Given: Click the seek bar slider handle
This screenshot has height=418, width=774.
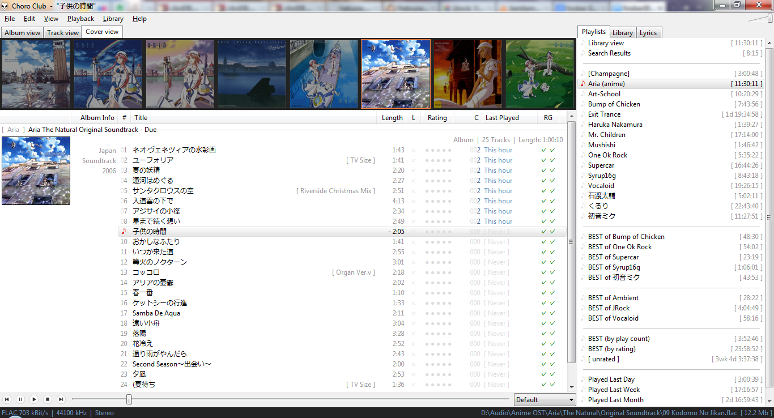Looking at the screenshot, I should 129,399.
